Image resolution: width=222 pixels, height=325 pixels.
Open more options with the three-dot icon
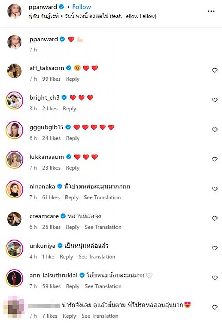(211, 11)
